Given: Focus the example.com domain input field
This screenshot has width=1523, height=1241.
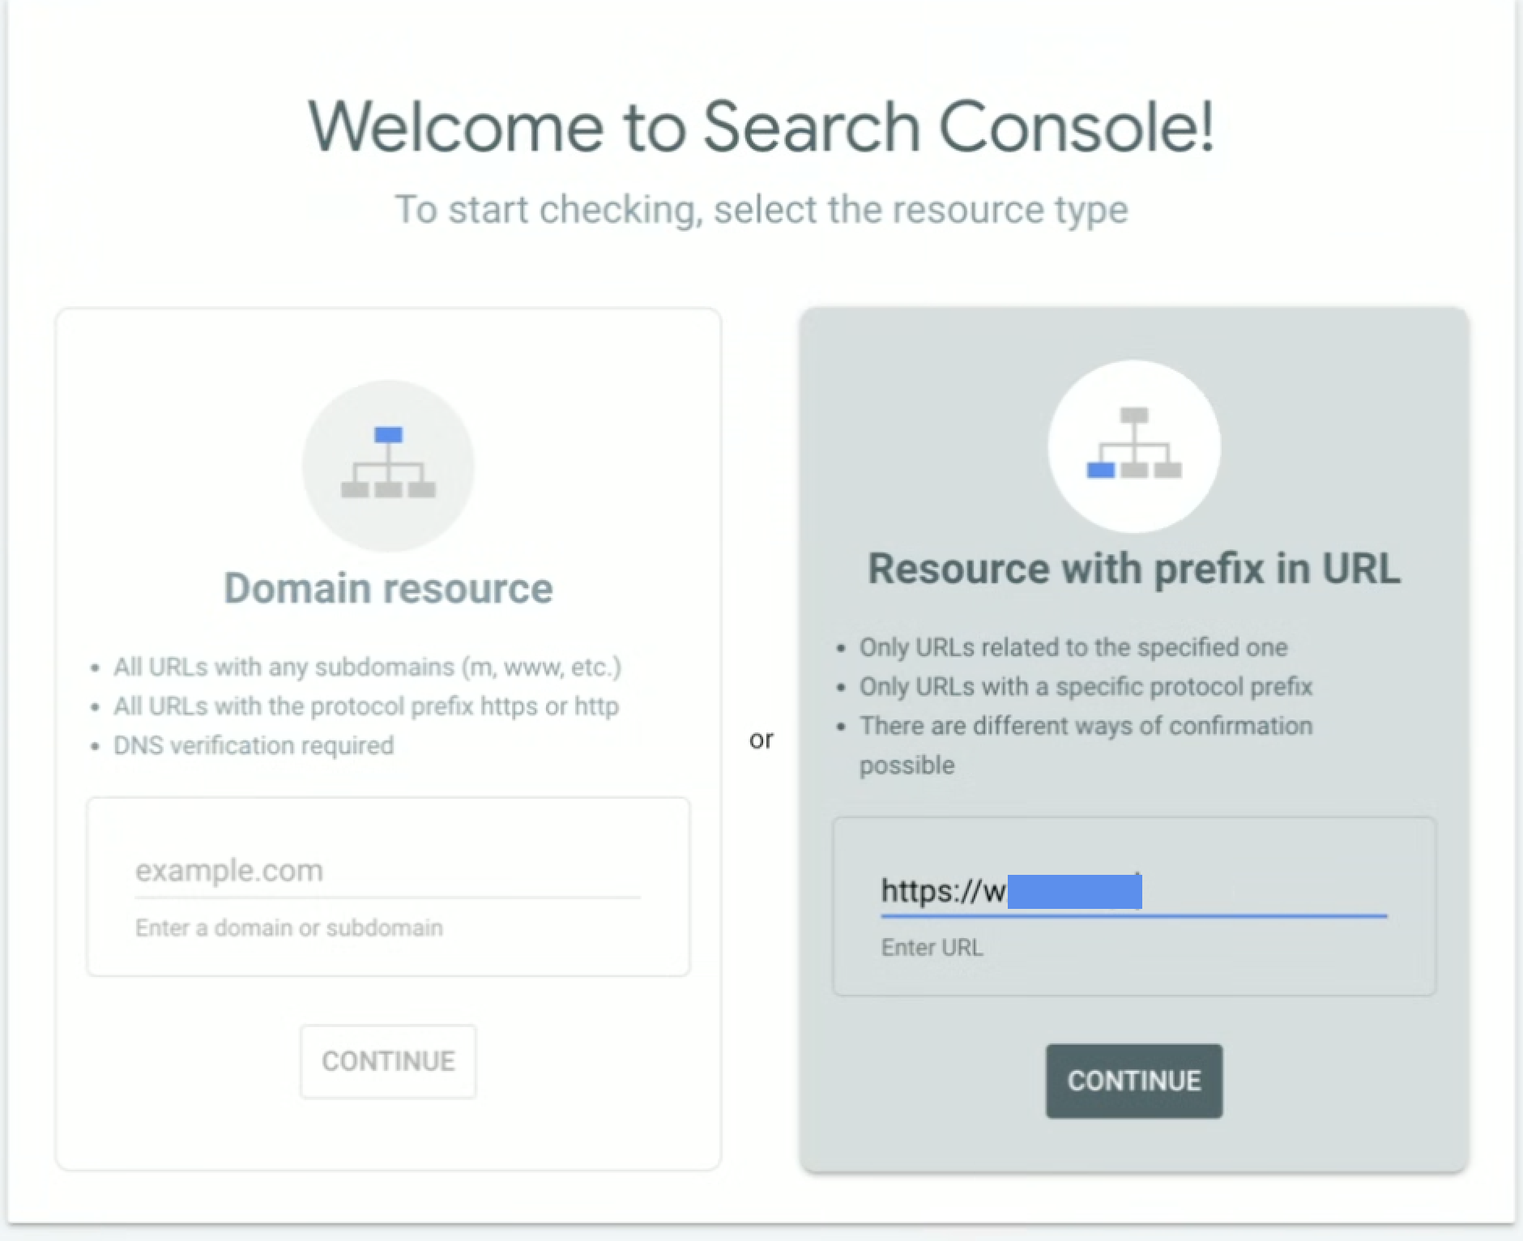Looking at the screenshot, I should pos(387,871).
